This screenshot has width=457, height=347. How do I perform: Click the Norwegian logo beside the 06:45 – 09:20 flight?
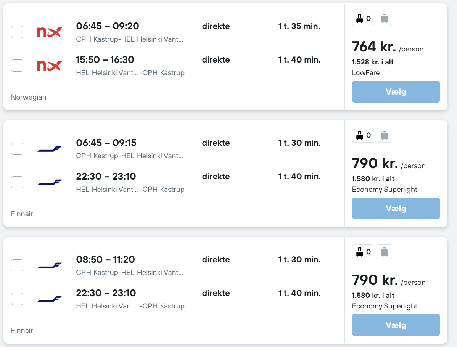[x=49, y=32]
